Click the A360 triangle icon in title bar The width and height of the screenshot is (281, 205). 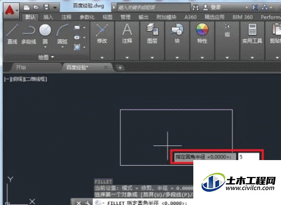click(x=265, y=7)
